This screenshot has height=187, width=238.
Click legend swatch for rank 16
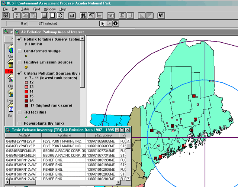pyautogui.click(x=26, y=101)
